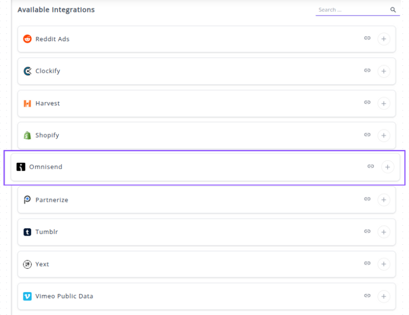Add Vimeo Public Data via plus button

[x=384, y=296]
